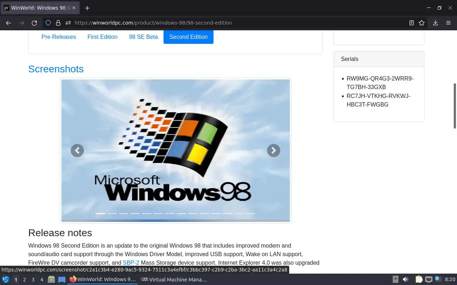Reload the current page
The height and width of the screenshot is (285, 457).
coord(34,23)
